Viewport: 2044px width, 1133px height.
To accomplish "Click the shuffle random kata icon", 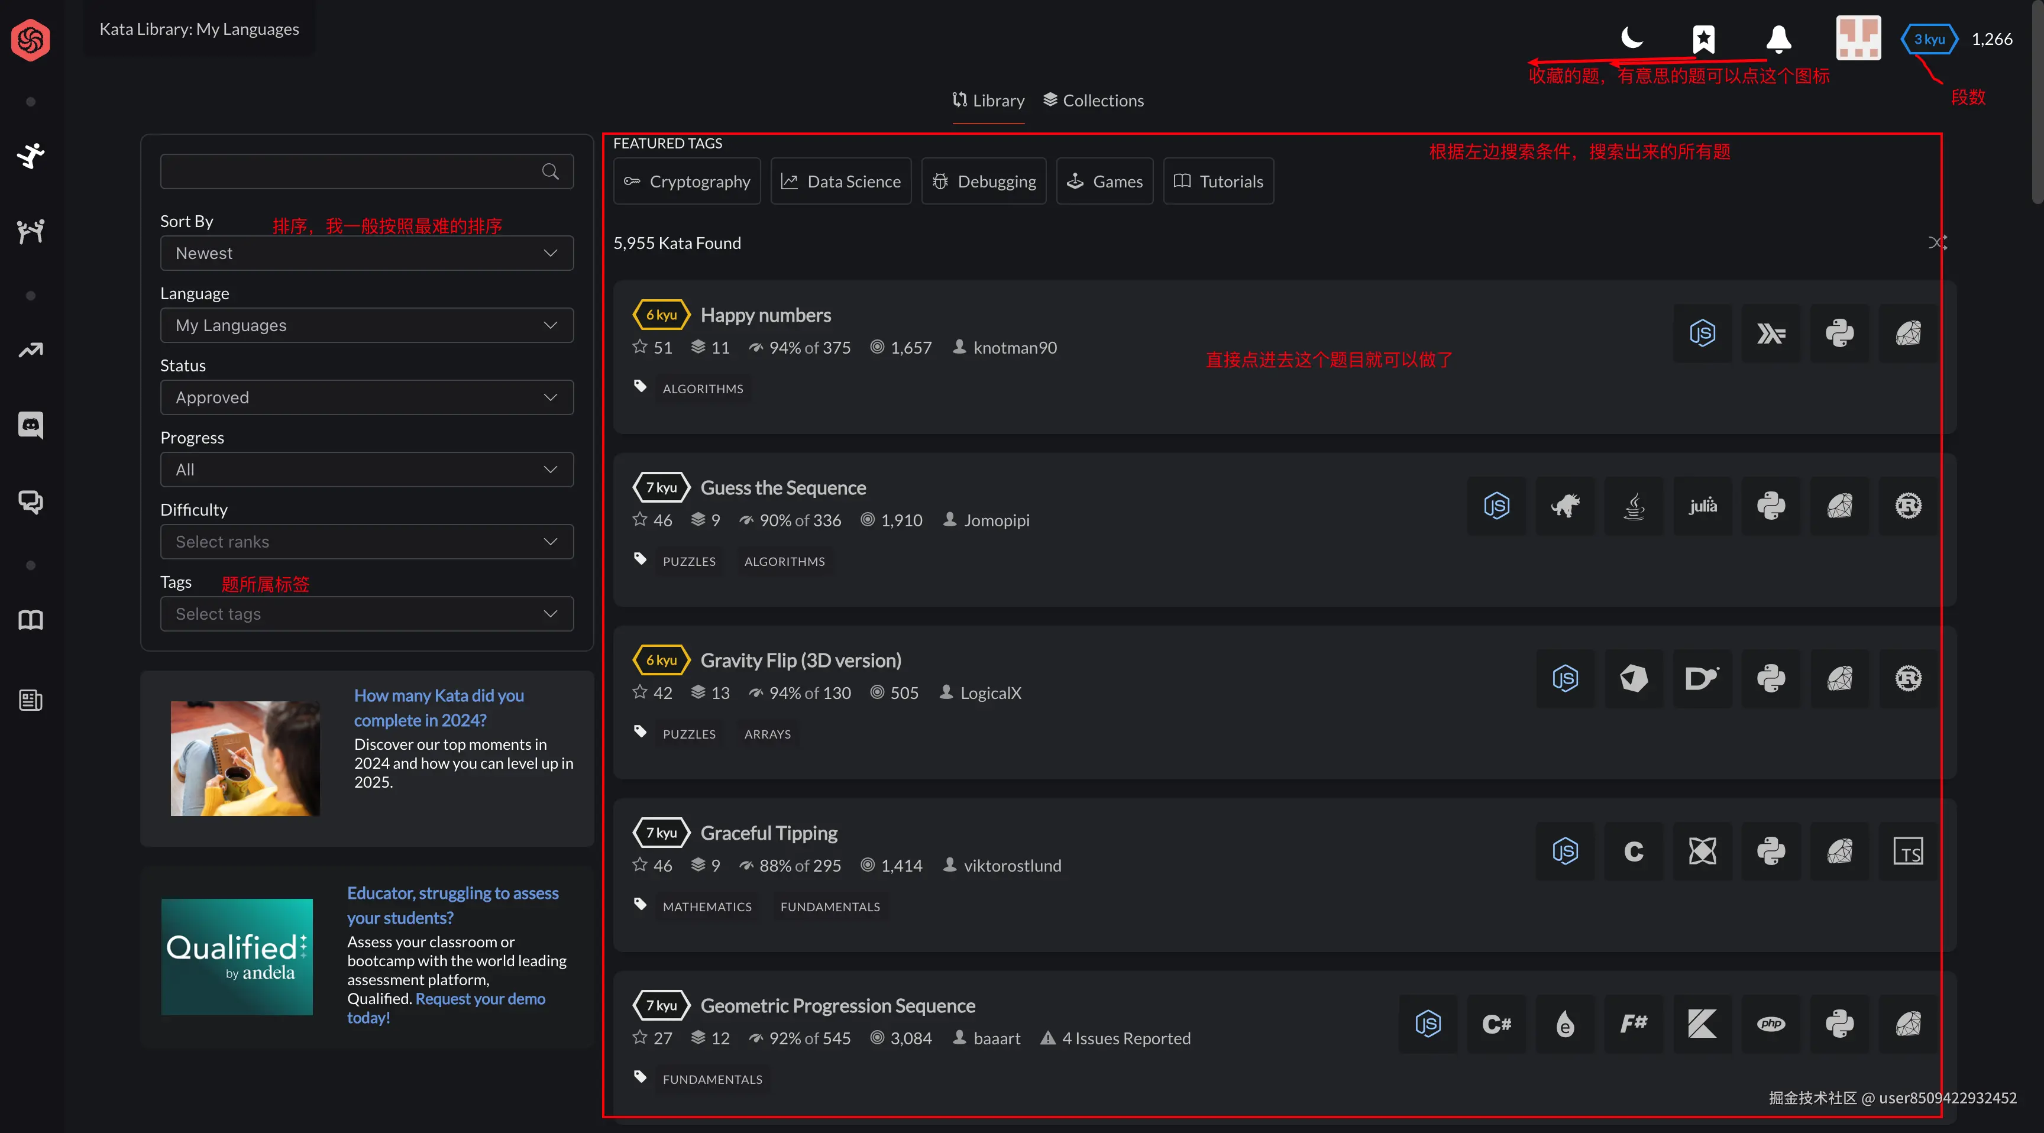I will point(1937,243).
